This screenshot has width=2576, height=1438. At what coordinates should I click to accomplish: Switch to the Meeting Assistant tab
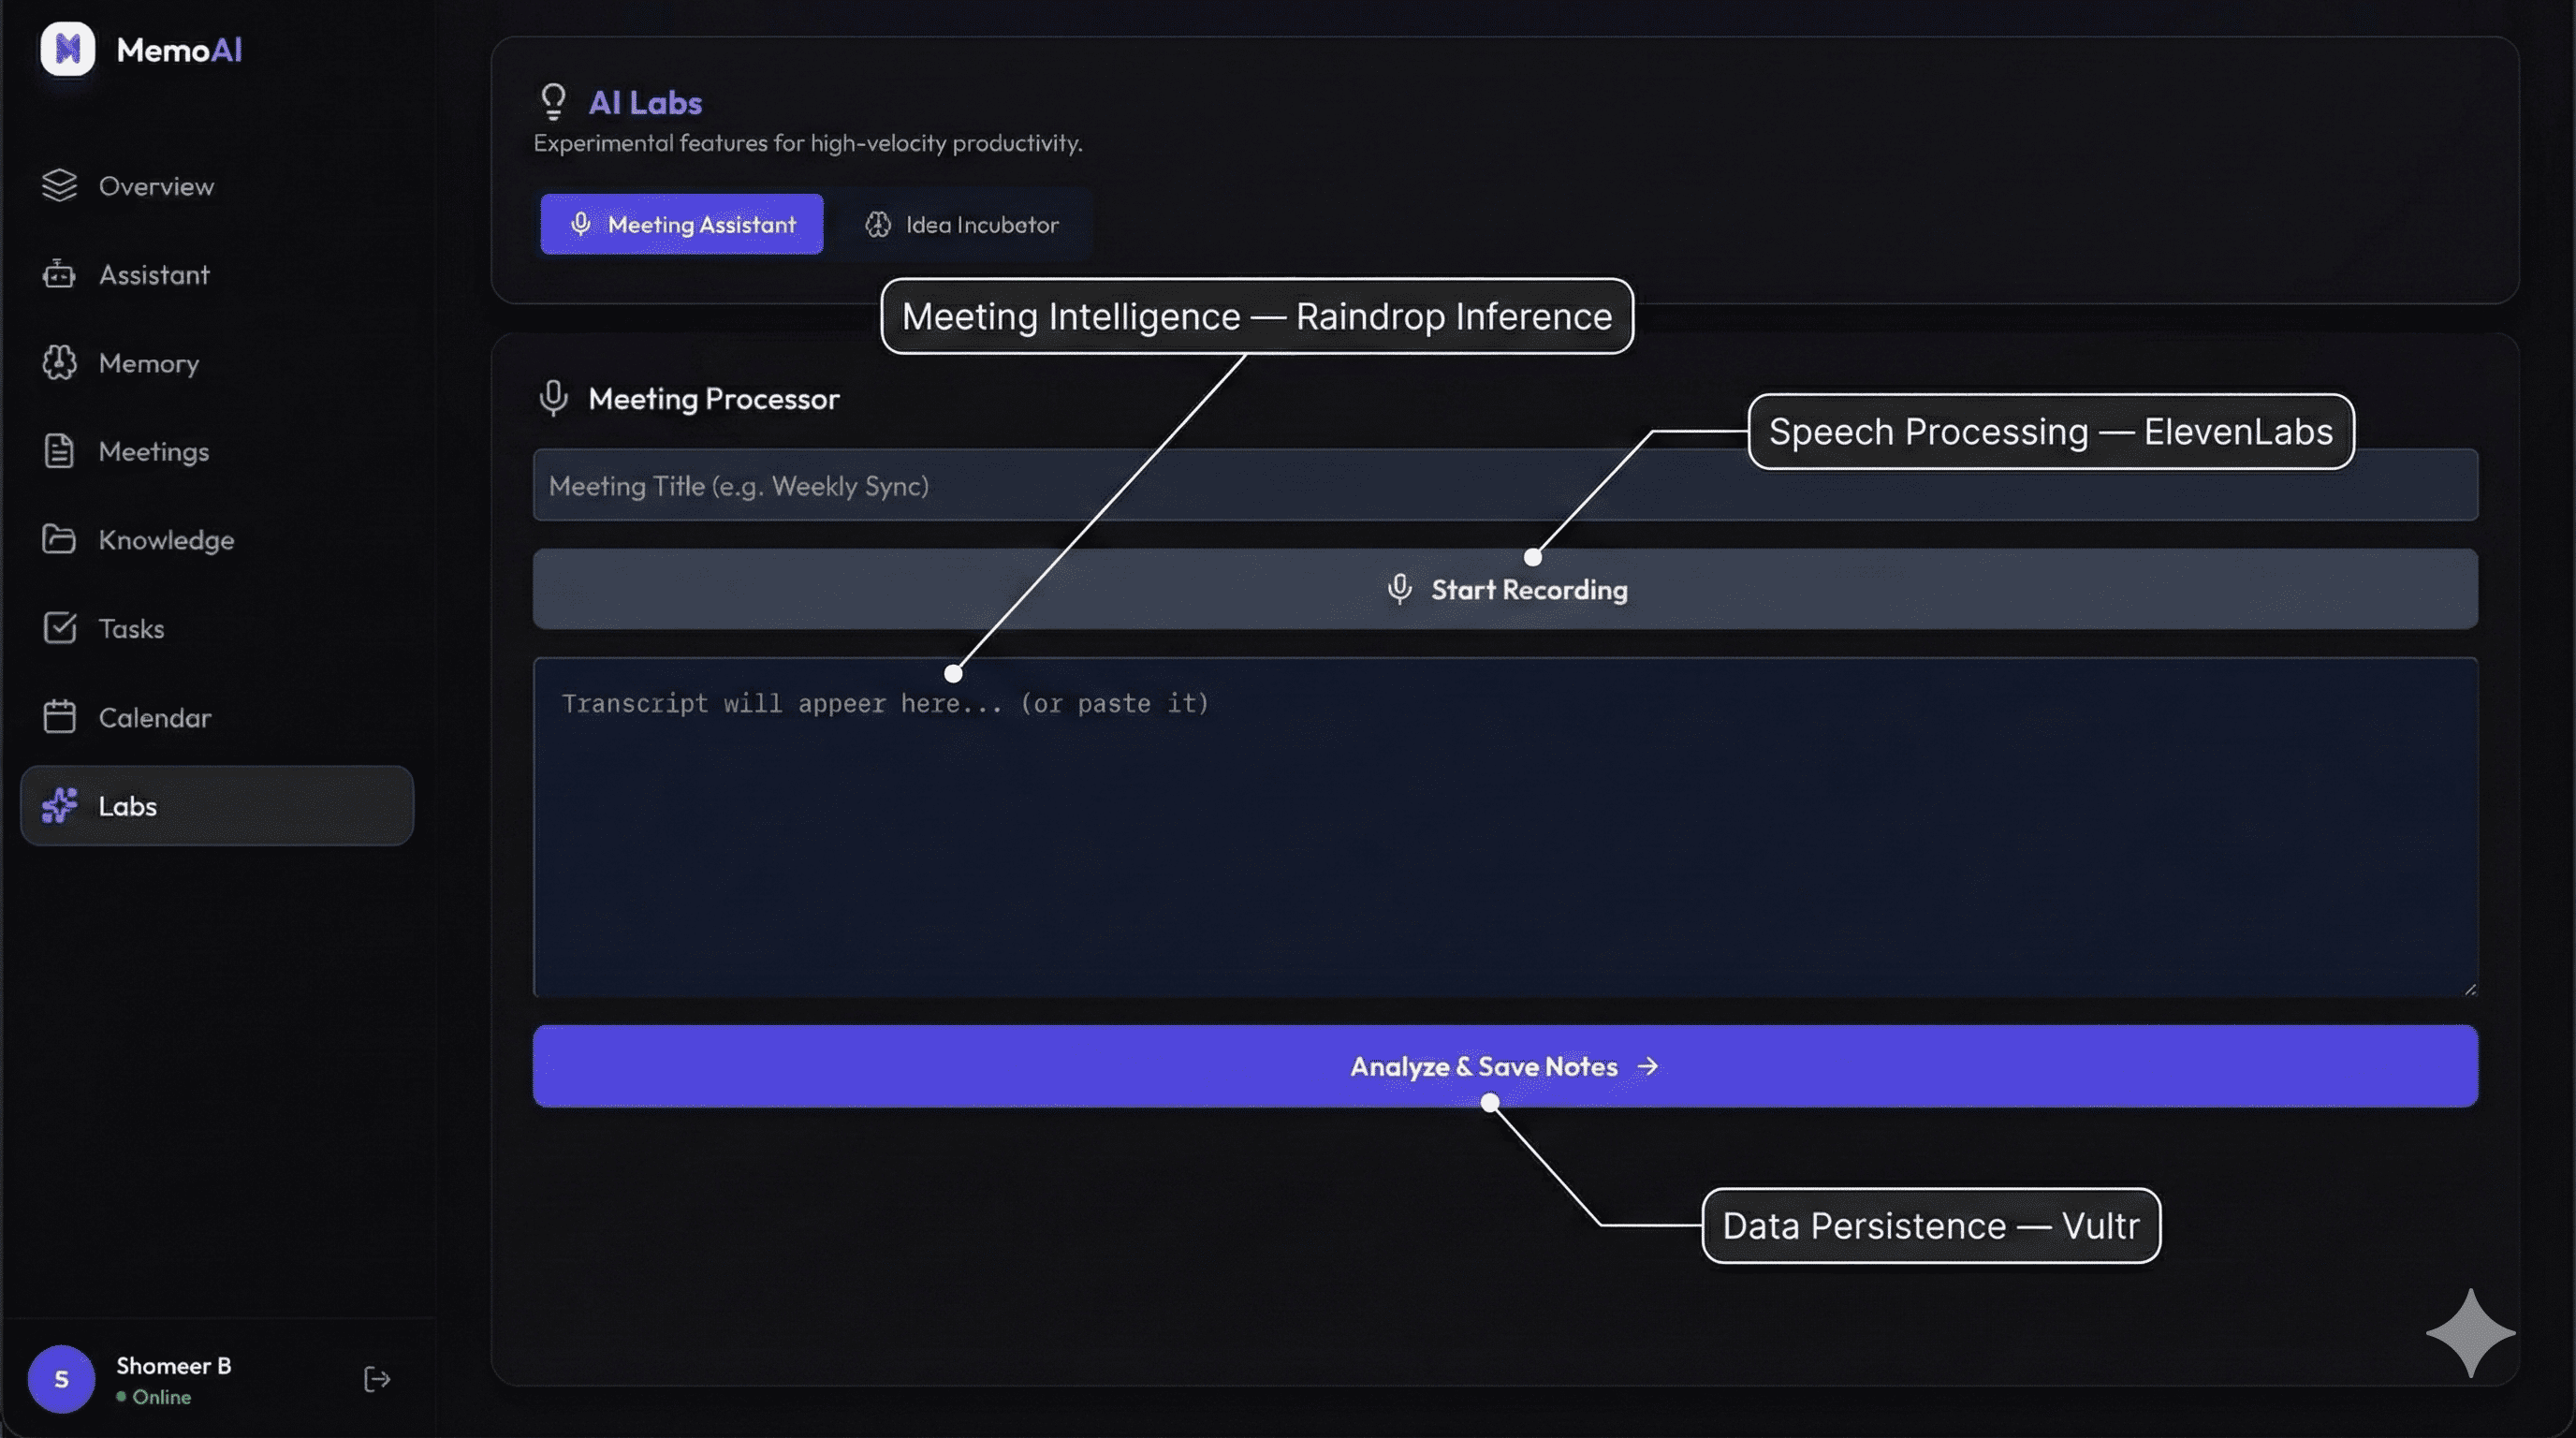[681, 224]
